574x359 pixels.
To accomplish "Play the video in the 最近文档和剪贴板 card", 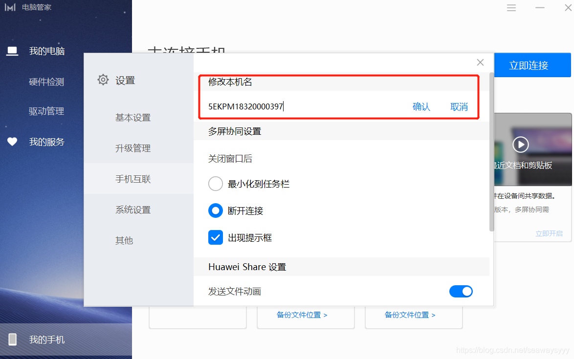I will pos(521,145).
